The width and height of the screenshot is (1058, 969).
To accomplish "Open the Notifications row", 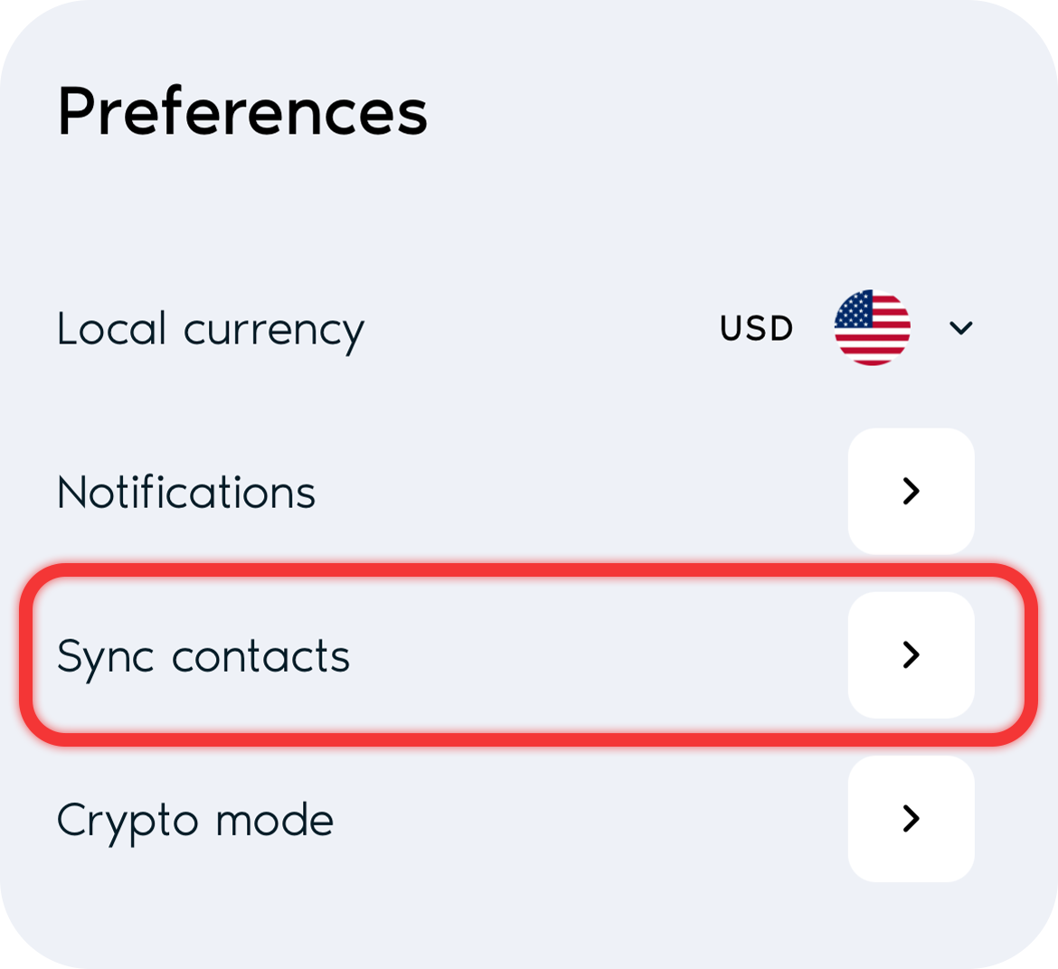I will pyautogui.click(x=516, y=491).
